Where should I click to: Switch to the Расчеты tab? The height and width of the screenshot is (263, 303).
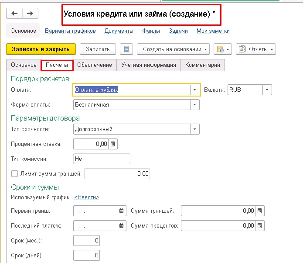click(x=57, y=65)
